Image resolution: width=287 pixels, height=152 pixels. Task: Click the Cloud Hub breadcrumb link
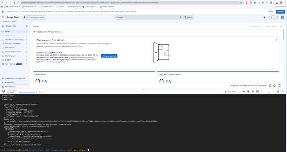click(5, 22)
